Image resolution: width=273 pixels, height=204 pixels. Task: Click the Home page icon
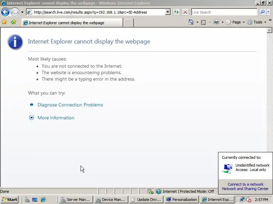tap(191, 22)
